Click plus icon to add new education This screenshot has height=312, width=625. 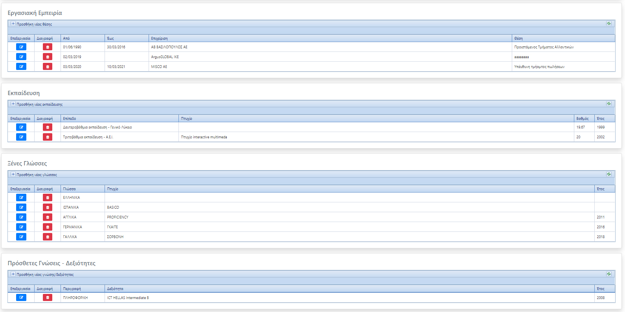(x=13, y=104)
